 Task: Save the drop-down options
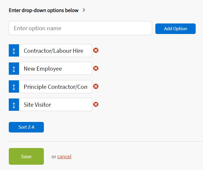click(26, 157)
